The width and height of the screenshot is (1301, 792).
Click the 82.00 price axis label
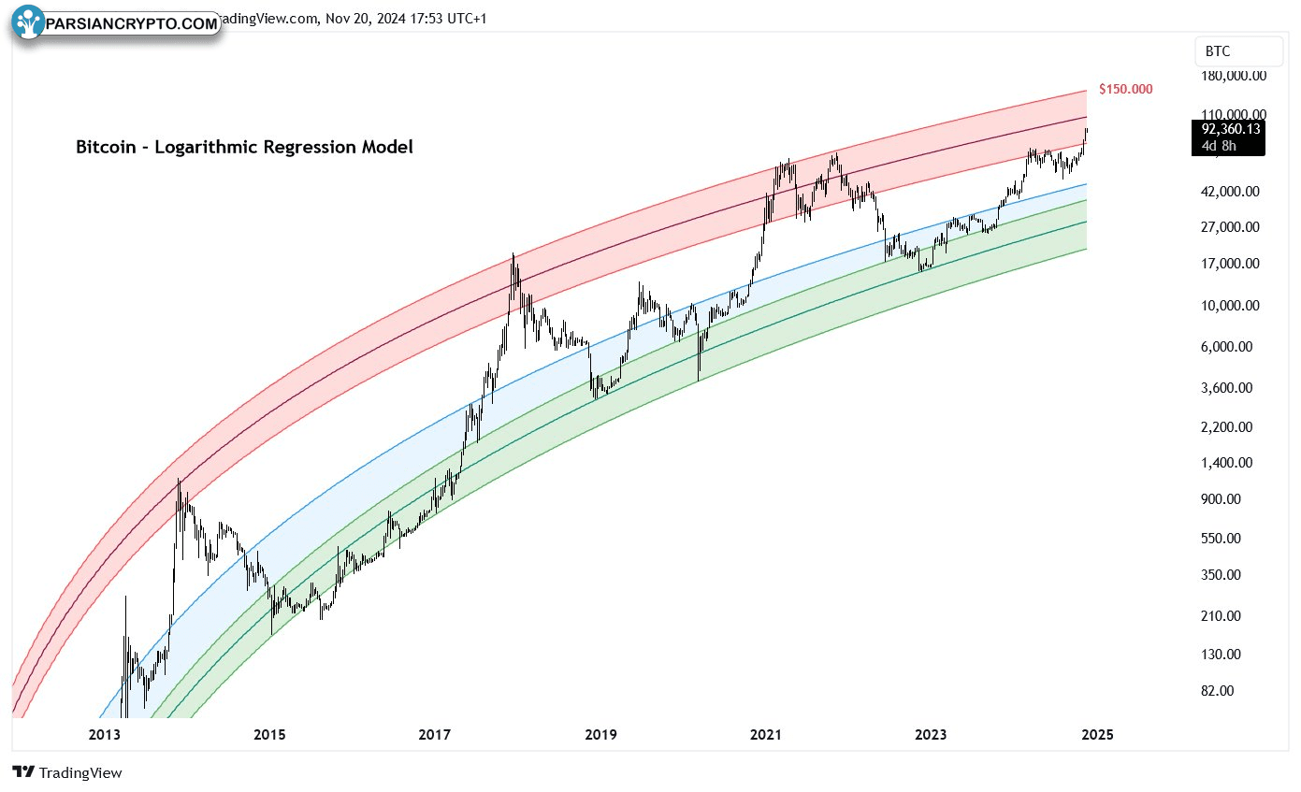pos(1216,691)
